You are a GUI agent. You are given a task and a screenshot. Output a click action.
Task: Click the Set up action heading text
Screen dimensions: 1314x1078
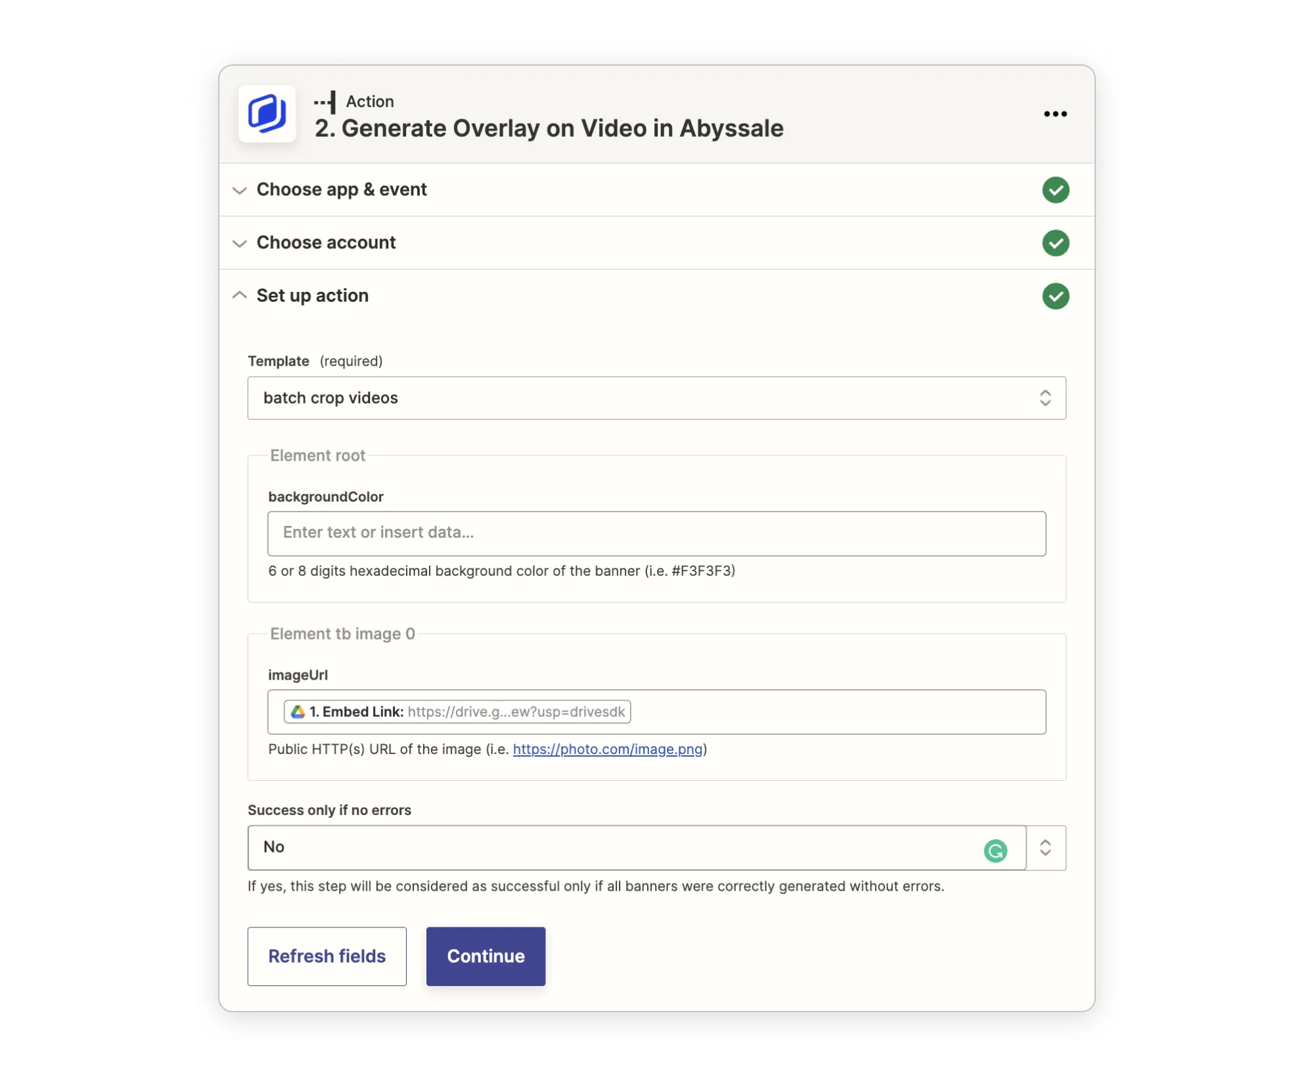tap(312, 296)
